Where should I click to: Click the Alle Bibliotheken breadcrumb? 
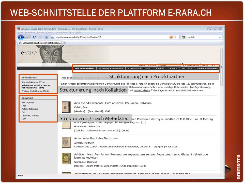(72, 78)
